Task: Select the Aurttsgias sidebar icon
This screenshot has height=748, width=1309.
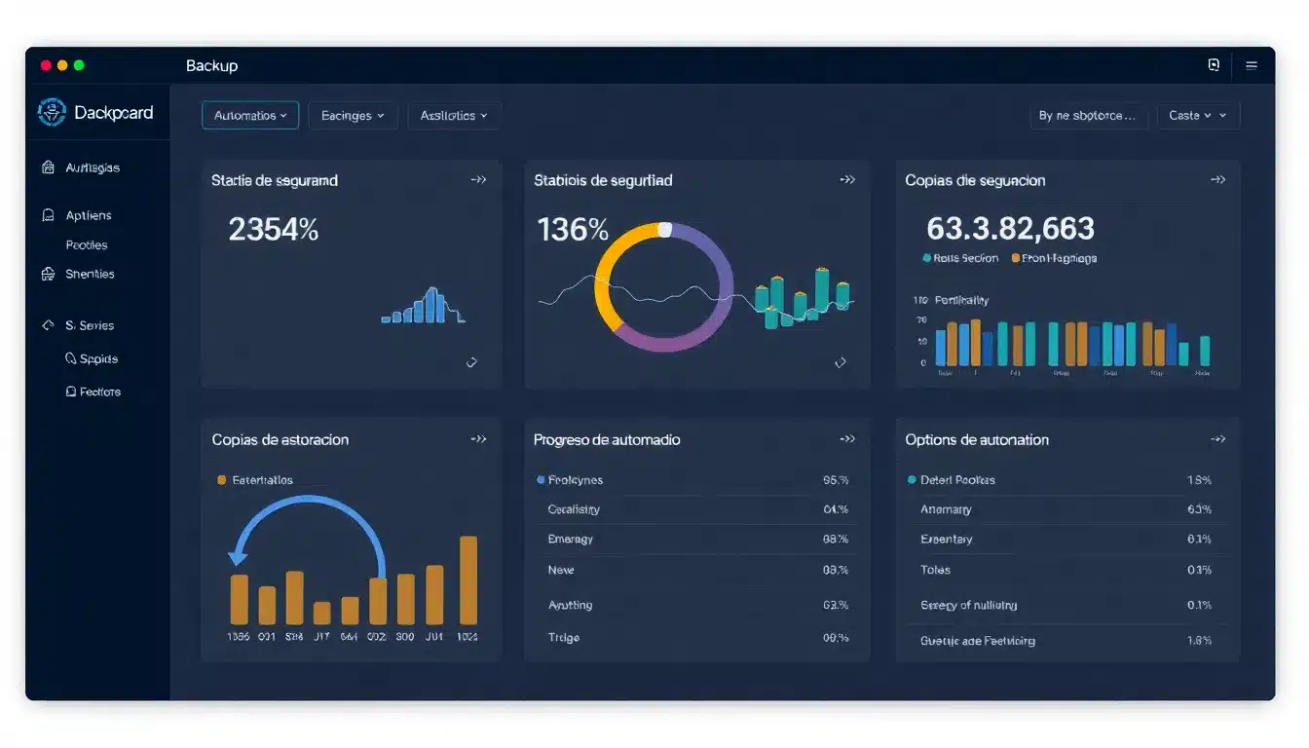Action: pos(48,167)
